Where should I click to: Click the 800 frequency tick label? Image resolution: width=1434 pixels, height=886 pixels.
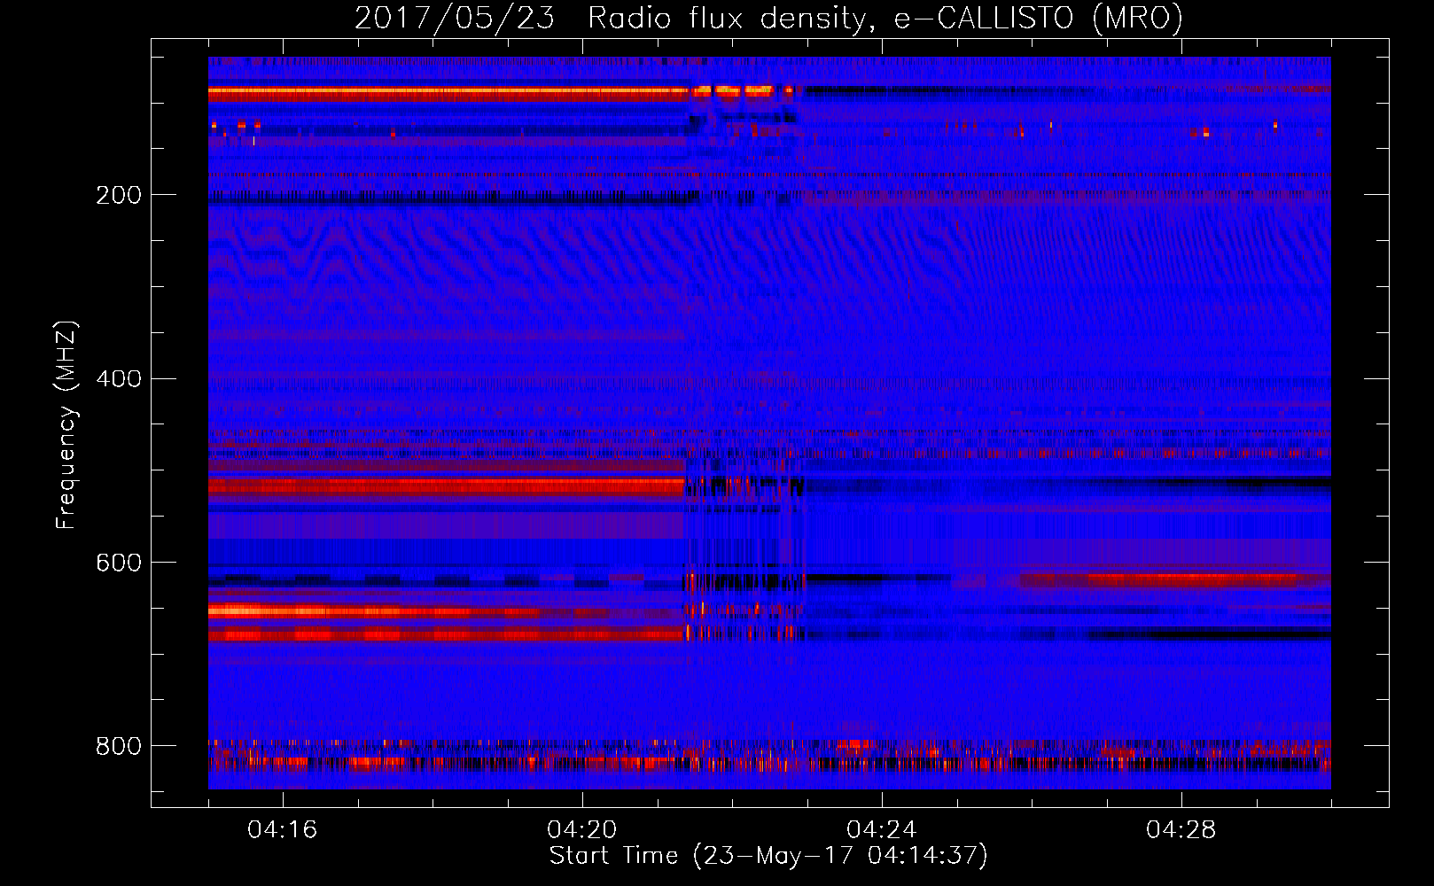(x=119, y=746)
